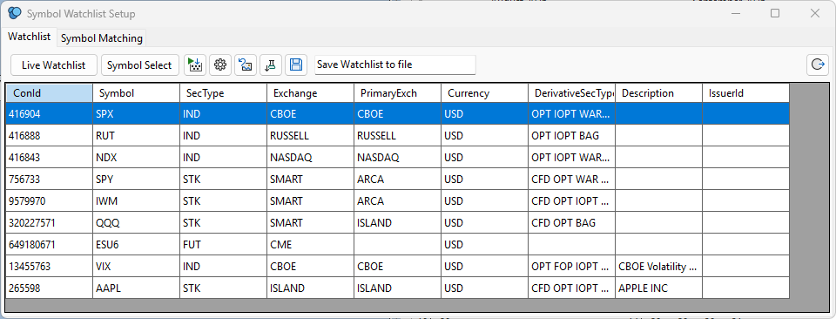
Task: Close the Symbol Watchlist Setup window
Action: [815, 13]
